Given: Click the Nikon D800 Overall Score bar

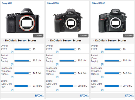Looking at the screenshot, I should point(68,49).
